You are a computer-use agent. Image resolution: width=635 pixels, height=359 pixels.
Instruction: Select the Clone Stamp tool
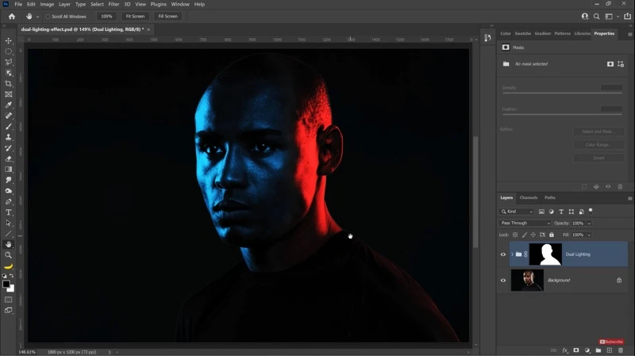pos(9,137)
